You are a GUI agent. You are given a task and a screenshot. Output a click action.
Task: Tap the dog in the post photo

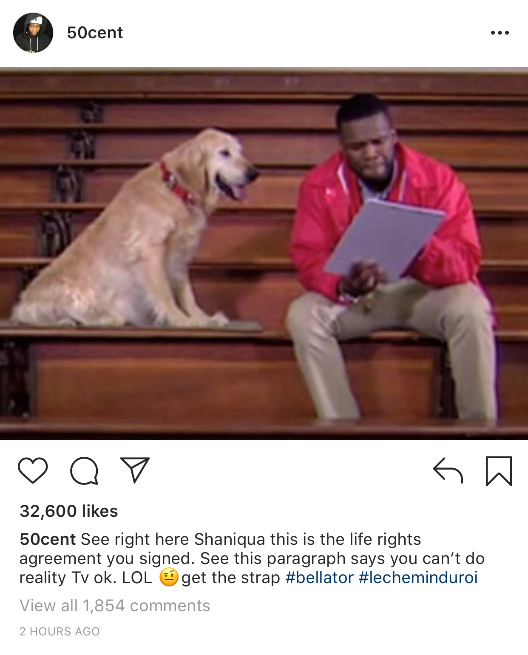[136, 230]
